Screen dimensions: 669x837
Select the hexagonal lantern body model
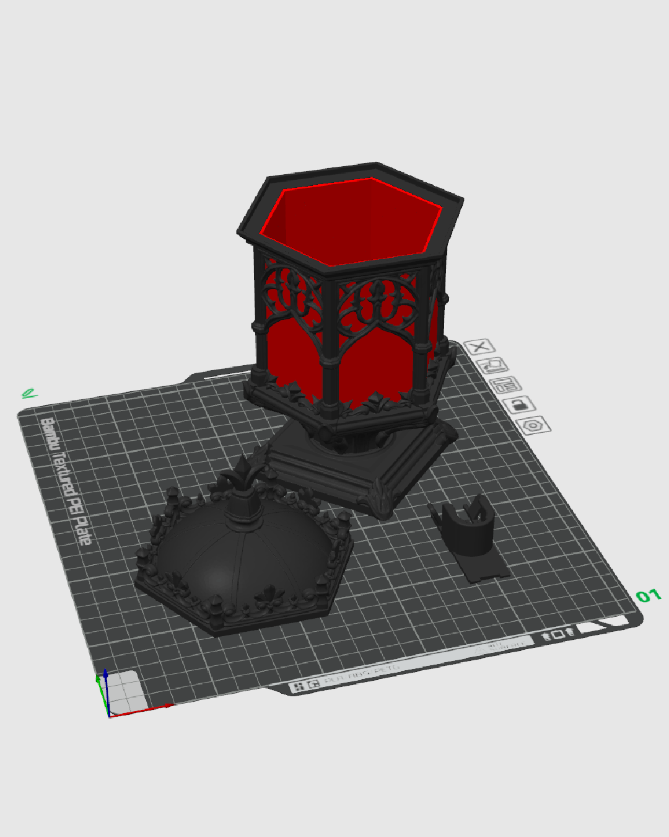click(350, 298)
